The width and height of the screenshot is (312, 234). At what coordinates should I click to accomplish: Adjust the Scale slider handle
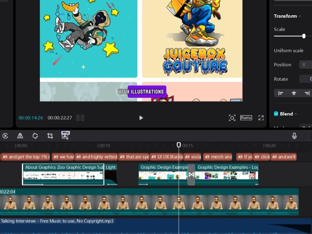pyautogui.click(x=304, y=36)
